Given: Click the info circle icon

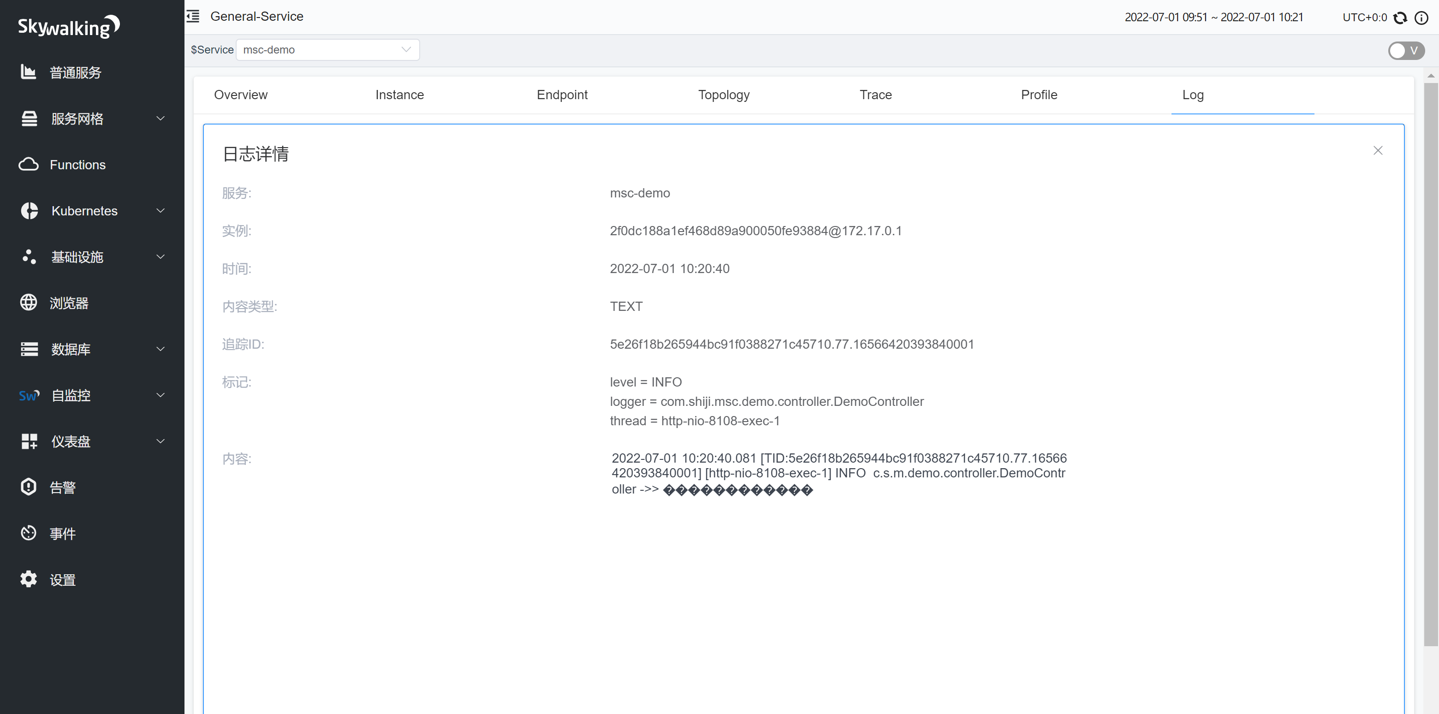Looking at the screenshot, I should (x=1421, y=18).
